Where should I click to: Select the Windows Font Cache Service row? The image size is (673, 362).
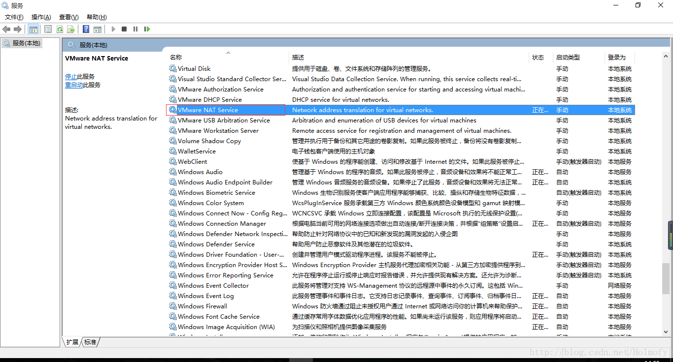pyautogui.click(x=401, y=316)
